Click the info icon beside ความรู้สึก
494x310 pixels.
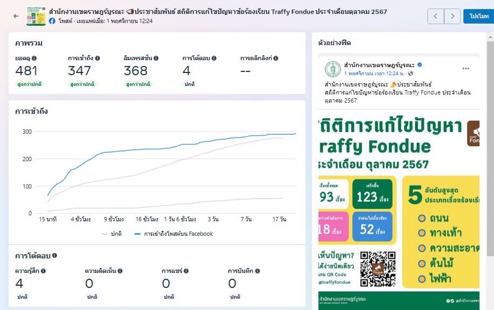tap(43, 271)
